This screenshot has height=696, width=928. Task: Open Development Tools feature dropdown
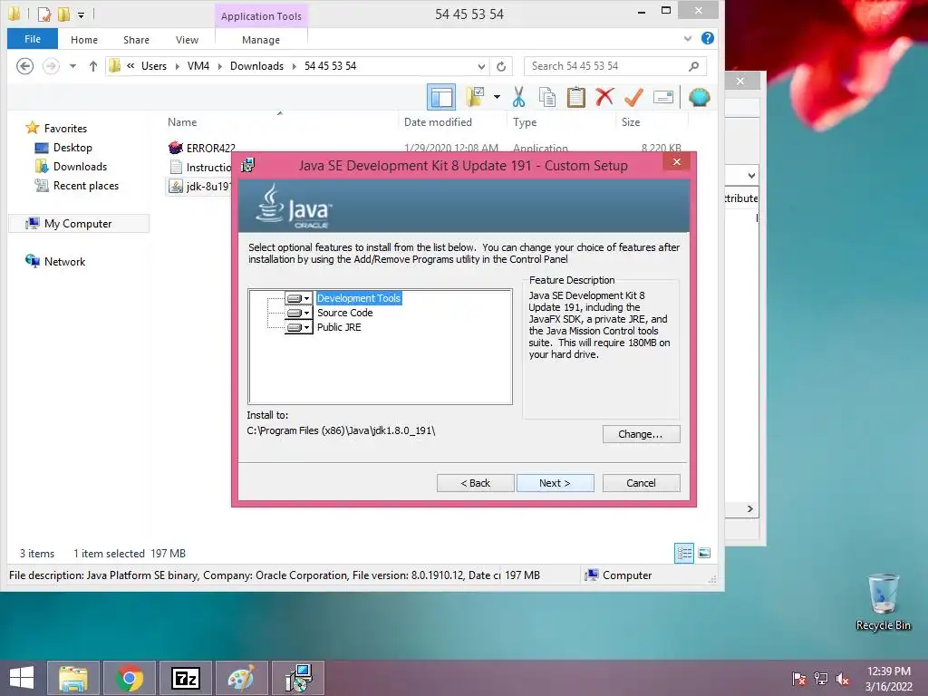[298, 298]
